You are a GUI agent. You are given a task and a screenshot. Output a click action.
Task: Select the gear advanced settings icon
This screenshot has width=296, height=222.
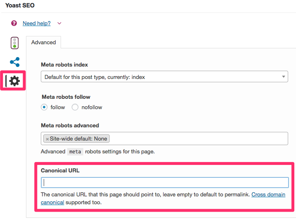[x=14, y=81]
